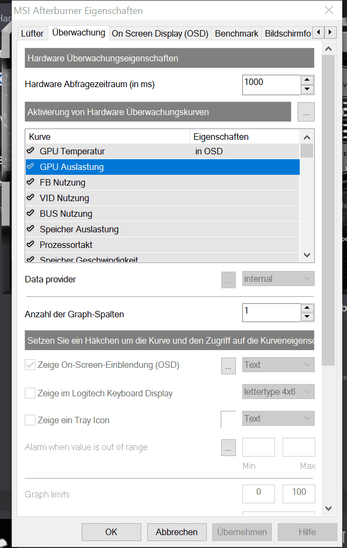Click the tab strip right scroll arrow
This screenshot has height=548, width=347.
[x=330, y=32]
